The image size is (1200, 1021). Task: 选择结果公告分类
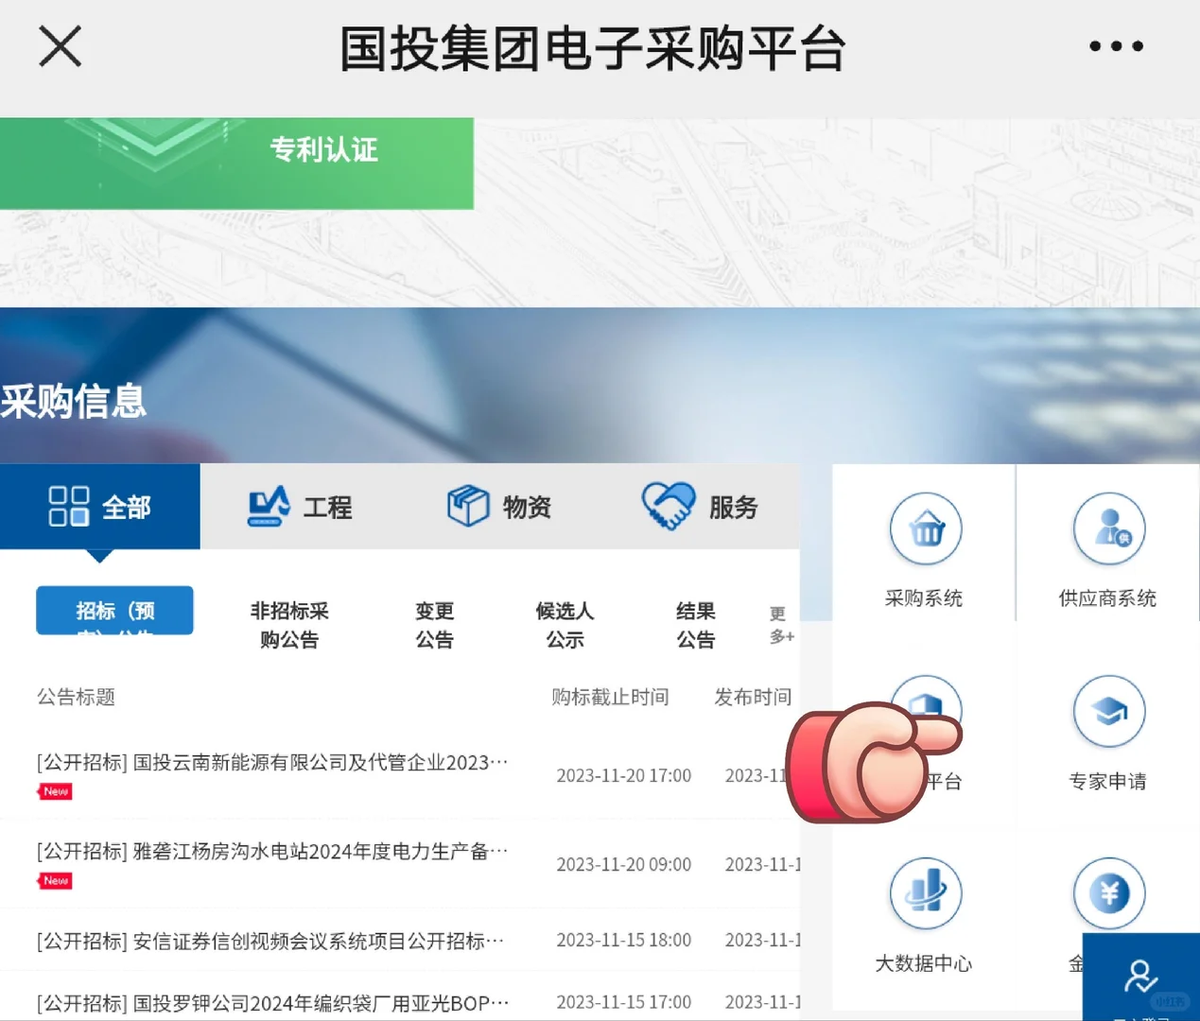(696, 625)
